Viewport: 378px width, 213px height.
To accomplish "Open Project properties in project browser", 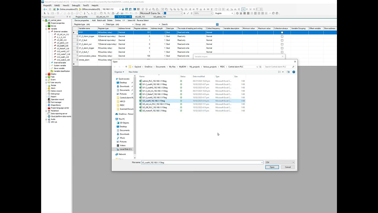I will point(58,23).
